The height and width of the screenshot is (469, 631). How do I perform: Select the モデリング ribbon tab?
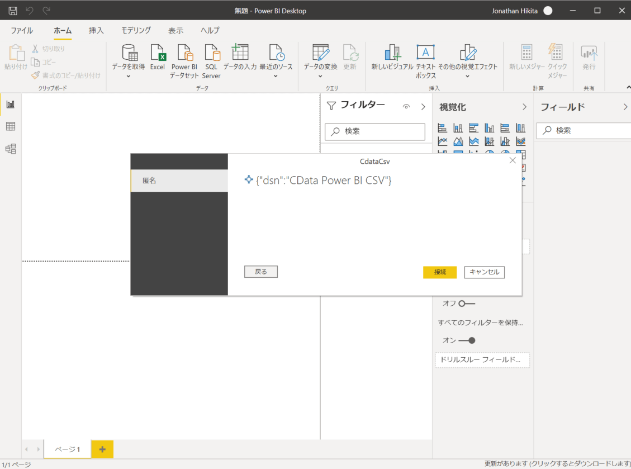click(136, 31)
